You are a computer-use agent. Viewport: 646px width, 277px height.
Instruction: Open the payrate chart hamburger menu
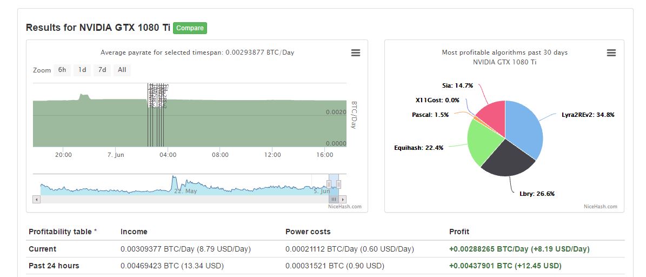coord(356,53)
